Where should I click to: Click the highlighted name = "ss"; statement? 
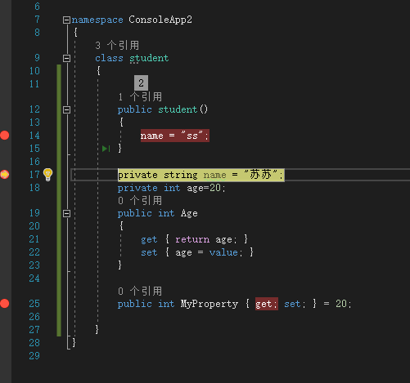click(175, 136)
